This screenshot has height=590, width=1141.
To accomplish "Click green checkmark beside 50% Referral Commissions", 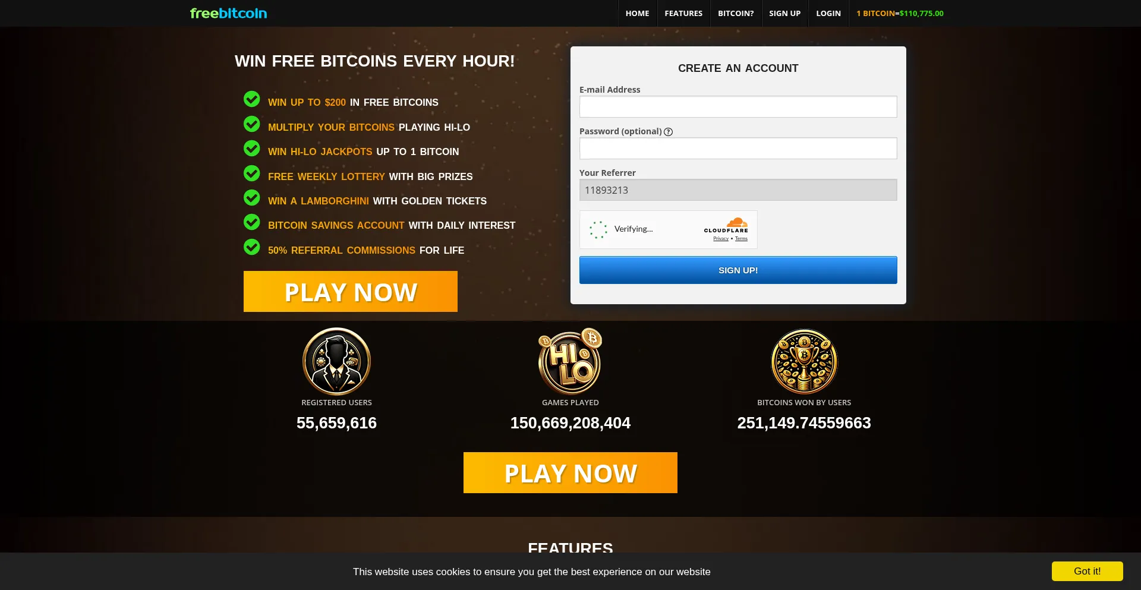I will (x=252, y=247).
